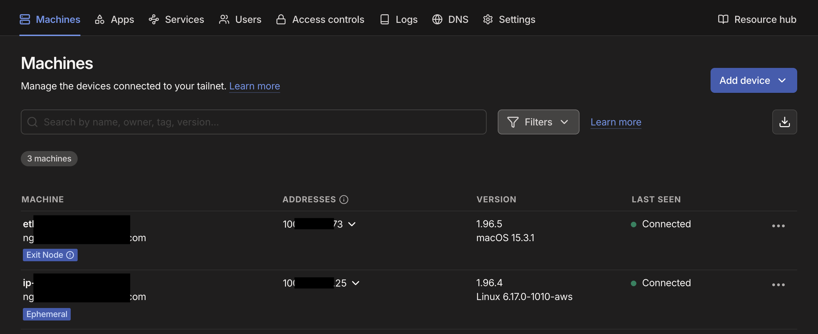Expand addresses for the Linux machine
Screen dimensions: 818x334
tap(356, 283)
